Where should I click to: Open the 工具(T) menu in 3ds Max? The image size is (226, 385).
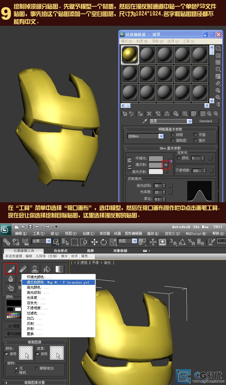pyautogui.click(x=39, y=234)
